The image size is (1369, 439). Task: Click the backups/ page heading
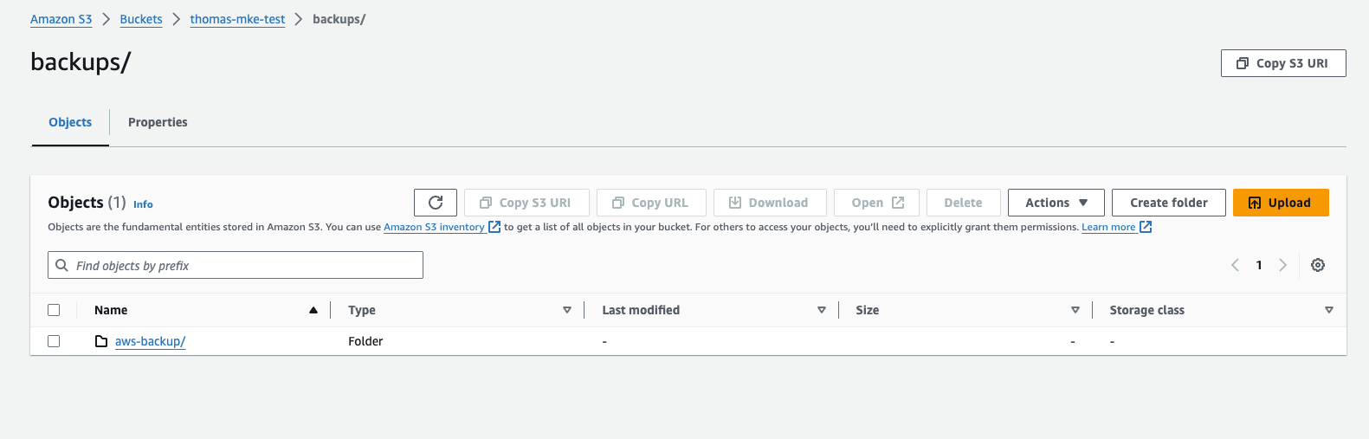81,62
